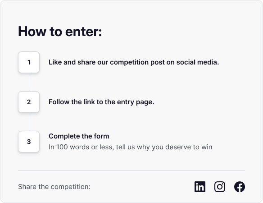Click the 'Share the competition:' label
The image size is (263, 203).
coord(54,187)
